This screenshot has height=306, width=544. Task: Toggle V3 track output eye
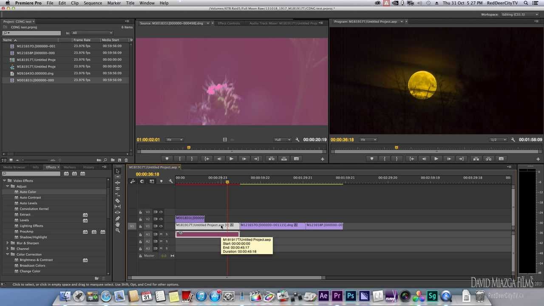(x=161, y=212)
